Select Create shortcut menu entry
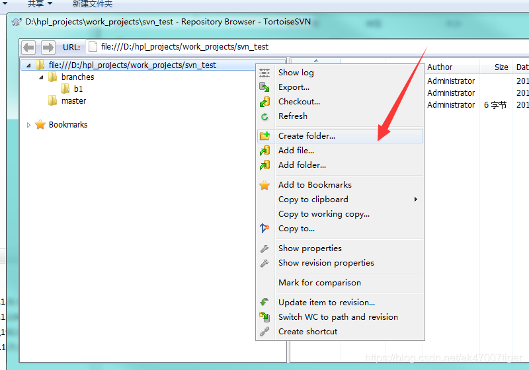 pyautogui.click(x=340, y=331)
